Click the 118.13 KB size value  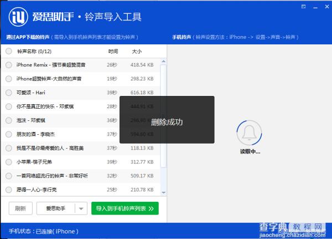[142, 148]
